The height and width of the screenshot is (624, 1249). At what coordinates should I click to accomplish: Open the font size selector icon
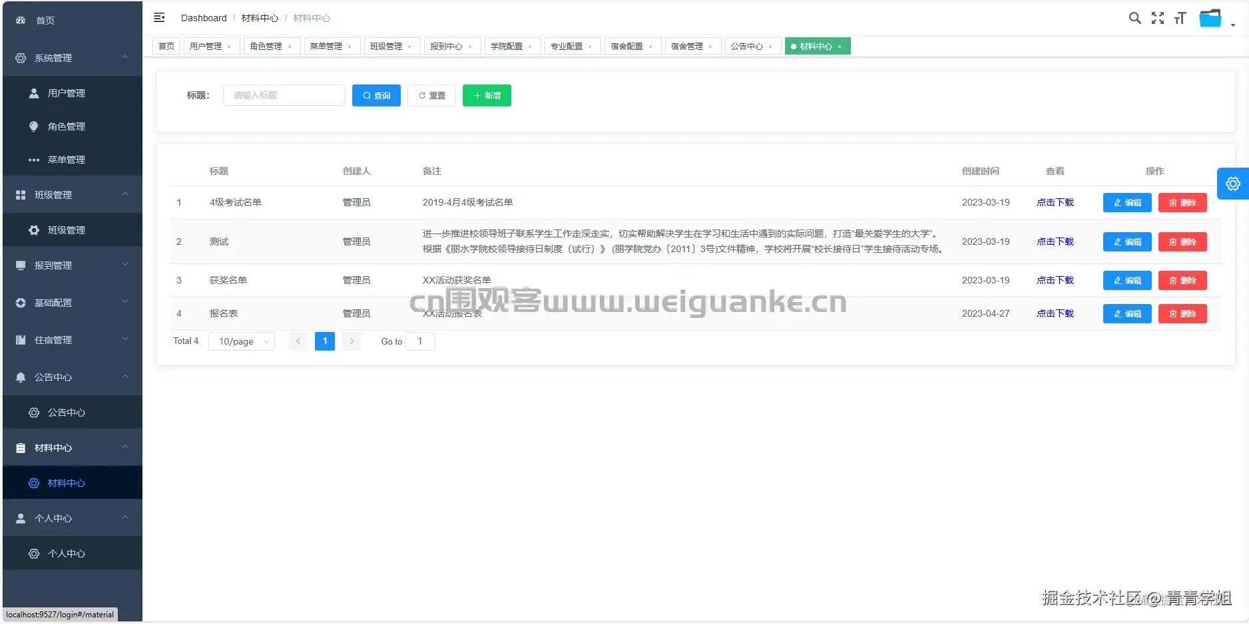pos(1180,18)
